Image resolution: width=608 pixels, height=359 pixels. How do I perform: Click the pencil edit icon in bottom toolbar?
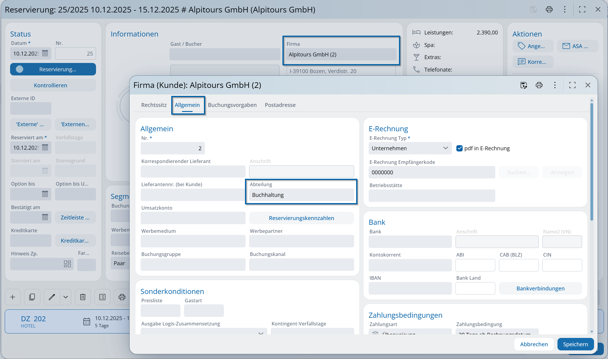click(52, 297)
